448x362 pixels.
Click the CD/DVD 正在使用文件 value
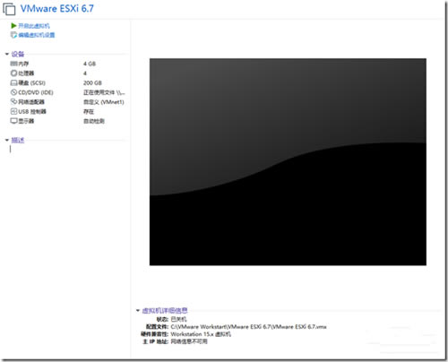tap(104, 92)
